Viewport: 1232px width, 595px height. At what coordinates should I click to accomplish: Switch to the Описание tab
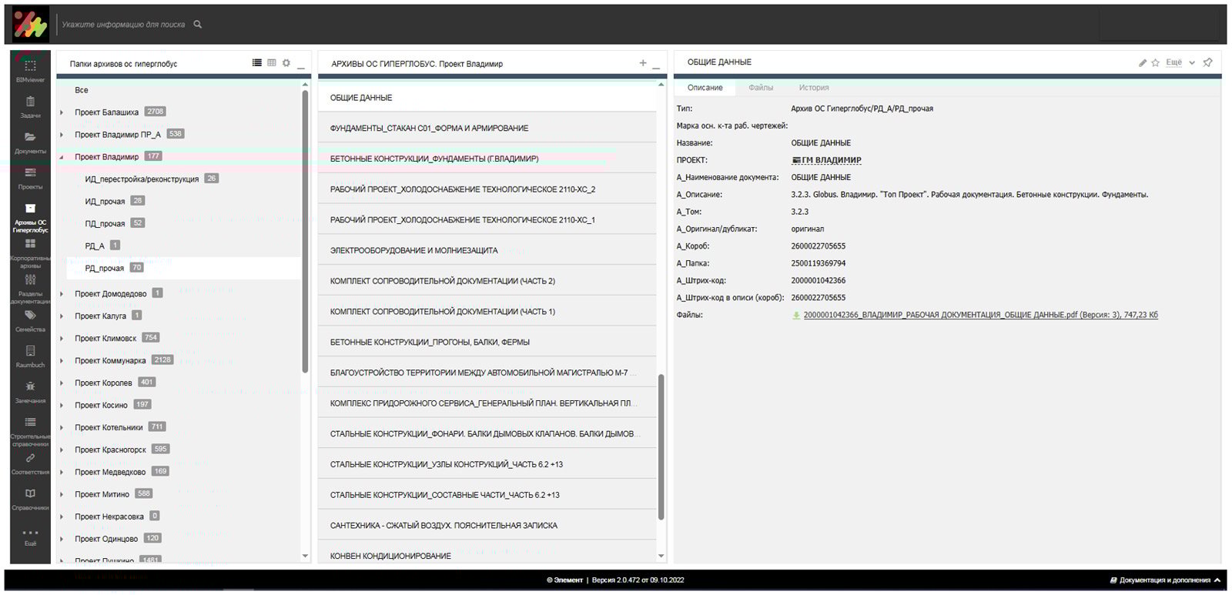tap(705, 88)
